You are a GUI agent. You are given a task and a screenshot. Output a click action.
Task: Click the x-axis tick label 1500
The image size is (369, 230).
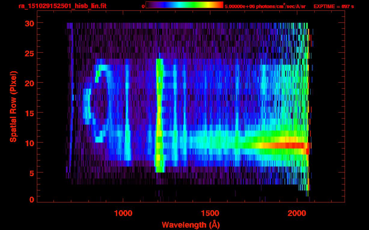pyautogui.click(x=210, y=213)
